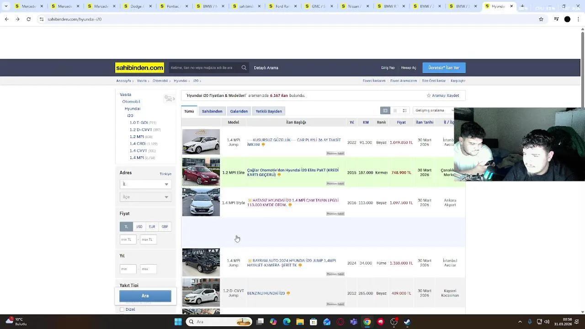The height and width of the screenshot is (329, 585).
Task: Click the min TL price field
Action: (128, 239)
